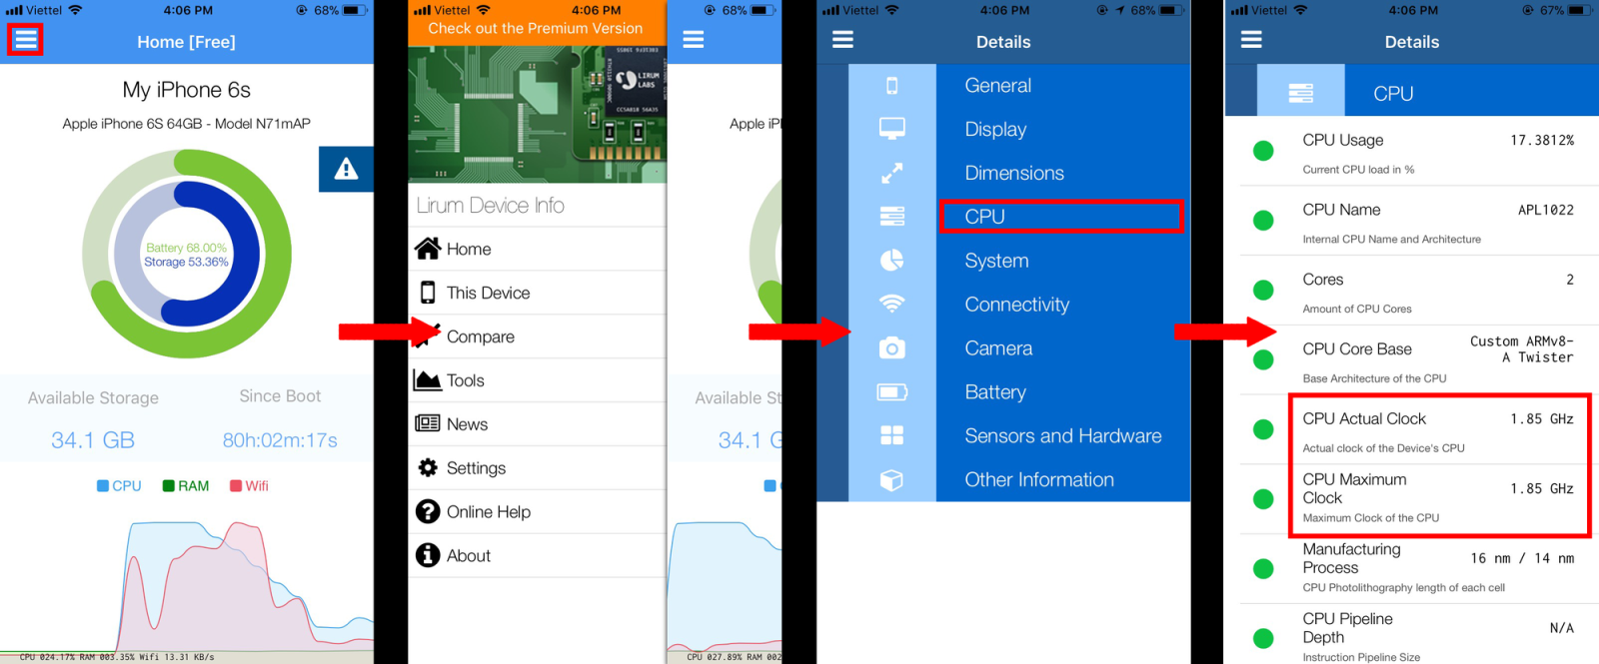Tap the Tools chart icon
Screen dimensions: 1599x664
coord(428,379)
